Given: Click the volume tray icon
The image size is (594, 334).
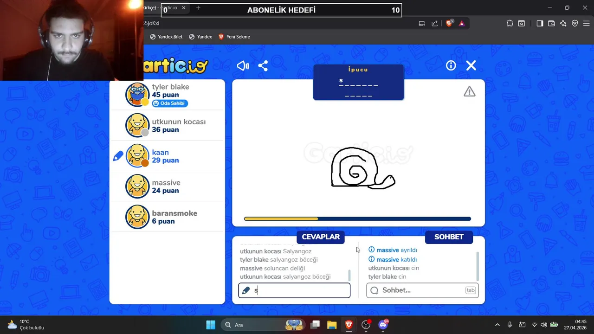Looking at the screenshot, I should (x=543, y=325).
